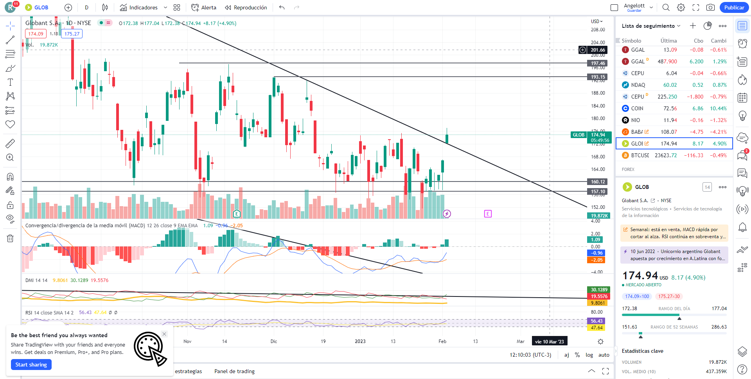The image size is (751, 379).
Task: Take a chart snapshot with camera icon
Action: [711, 7]
